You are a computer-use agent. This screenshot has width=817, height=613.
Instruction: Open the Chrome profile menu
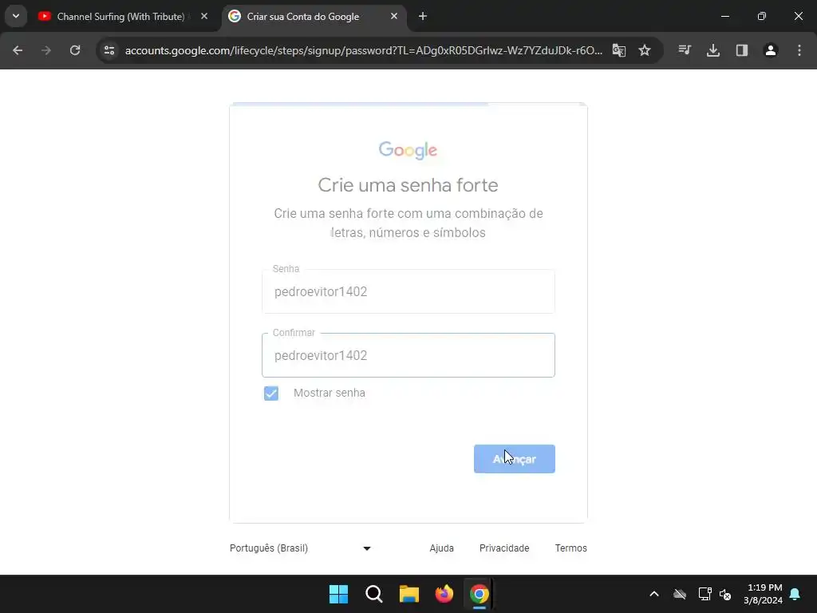[x=771, y=50]
